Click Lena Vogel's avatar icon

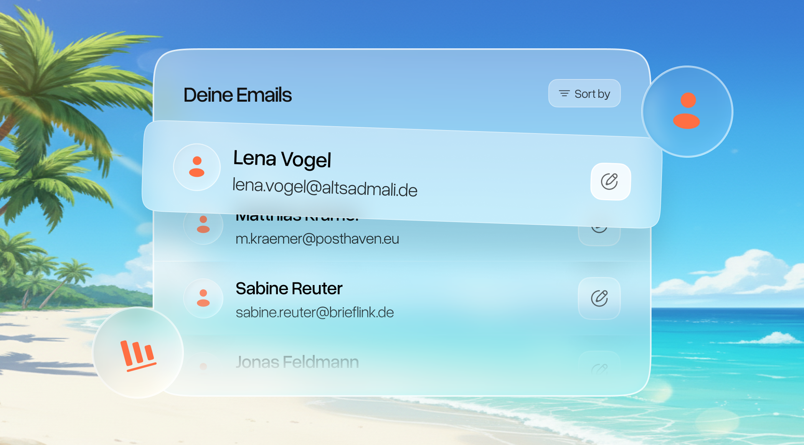(x=197, y=167)
